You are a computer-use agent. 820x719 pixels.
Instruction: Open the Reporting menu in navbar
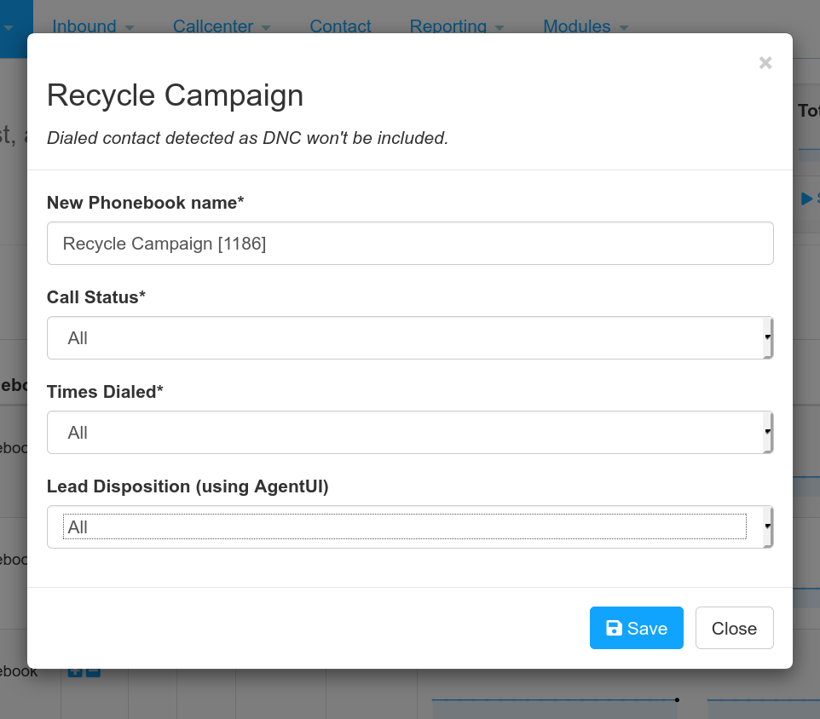(457, 26)
